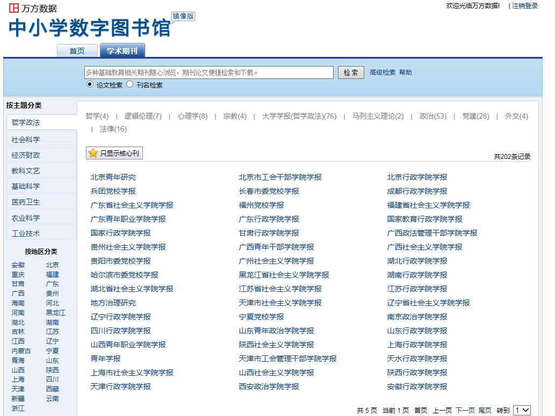555x416 pixels.
Task: Click the 检索 search button
Action: 351,72
